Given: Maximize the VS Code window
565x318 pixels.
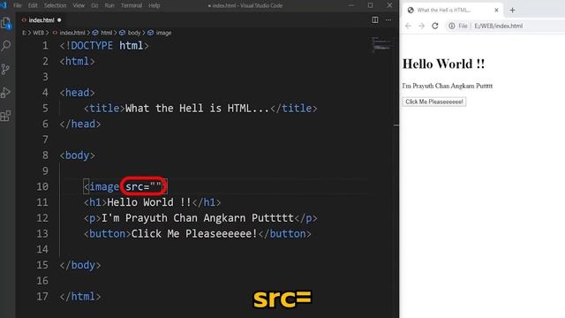Looking at the screenshot, I should (x=370, y=5).
